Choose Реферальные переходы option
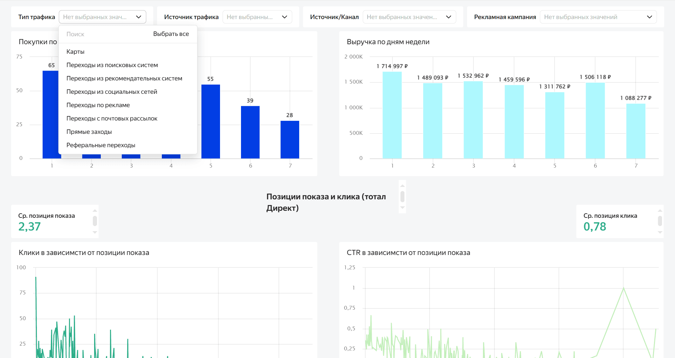This screenshot has height=358, width=675. coord(101,145)
